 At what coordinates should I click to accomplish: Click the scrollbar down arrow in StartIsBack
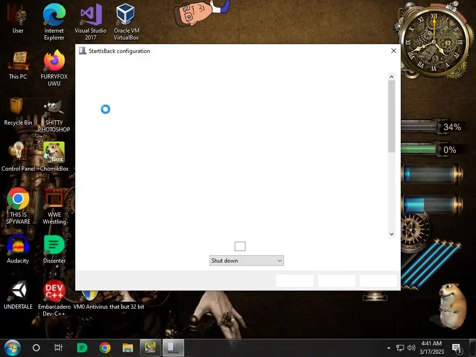click(391, 234)
